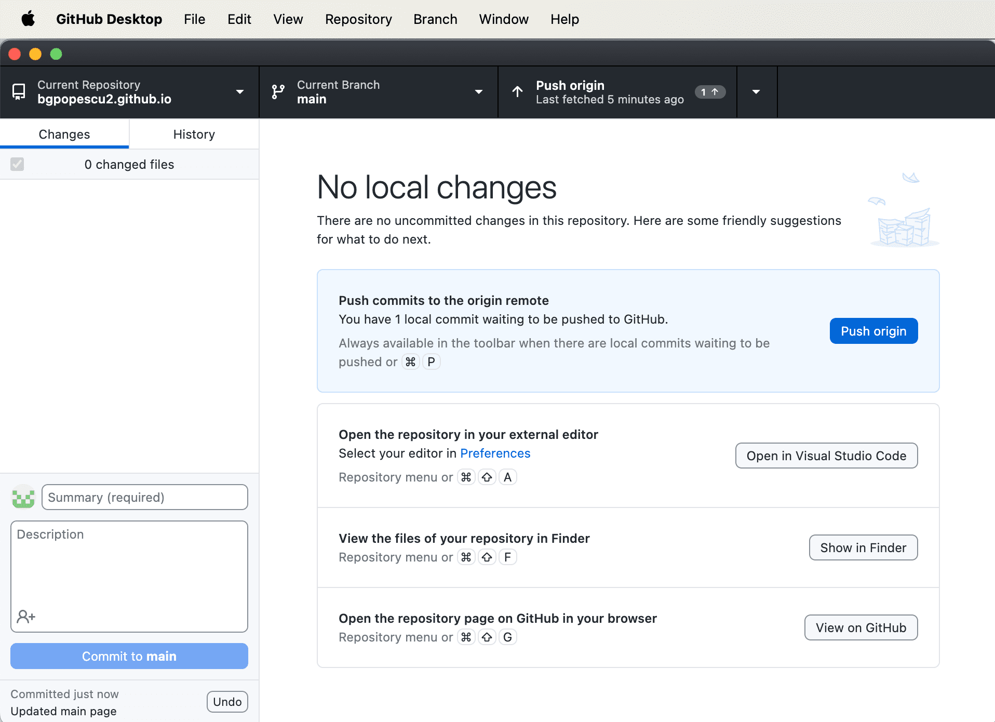Switch to the History tab
This screenshot has height=722, width=995.
194,135
